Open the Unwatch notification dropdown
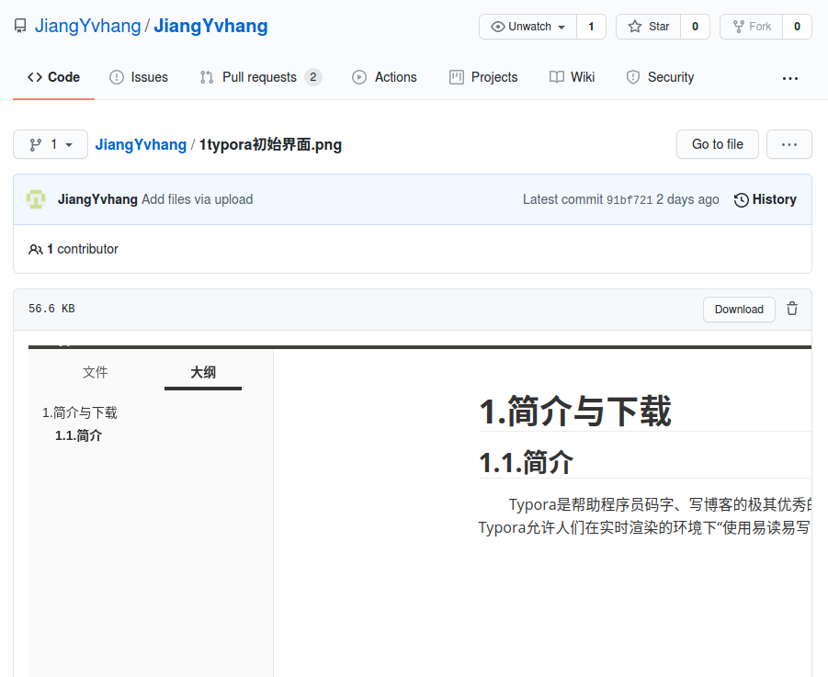The height and width of the screenshot is (677, 828). click(527, 27)
